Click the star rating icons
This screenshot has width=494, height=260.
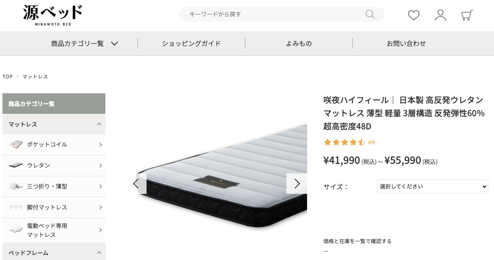pos(344,142)
